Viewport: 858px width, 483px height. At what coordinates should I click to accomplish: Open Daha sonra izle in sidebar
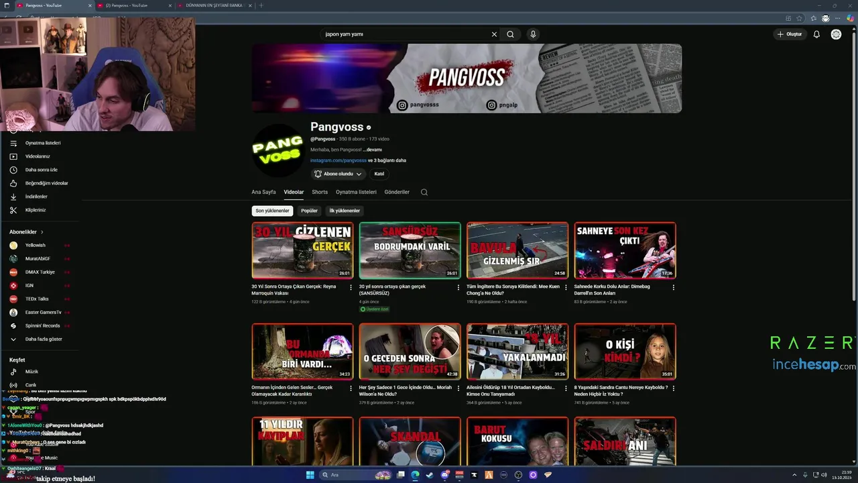click(40, 170)
